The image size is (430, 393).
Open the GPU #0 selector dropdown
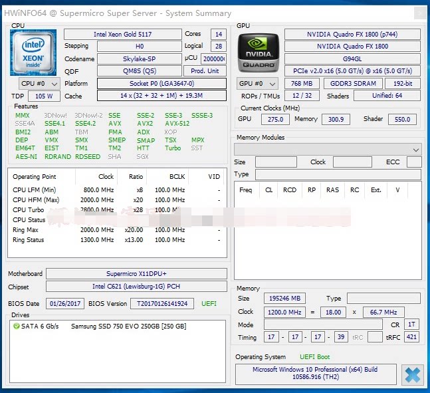click(x=257, y=83)
